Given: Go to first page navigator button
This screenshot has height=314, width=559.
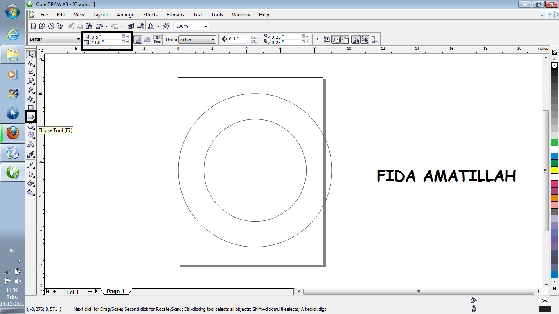Looking at the screenshot, I should [48, 292].
